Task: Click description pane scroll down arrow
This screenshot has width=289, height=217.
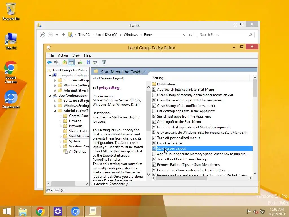Action: 148,174
